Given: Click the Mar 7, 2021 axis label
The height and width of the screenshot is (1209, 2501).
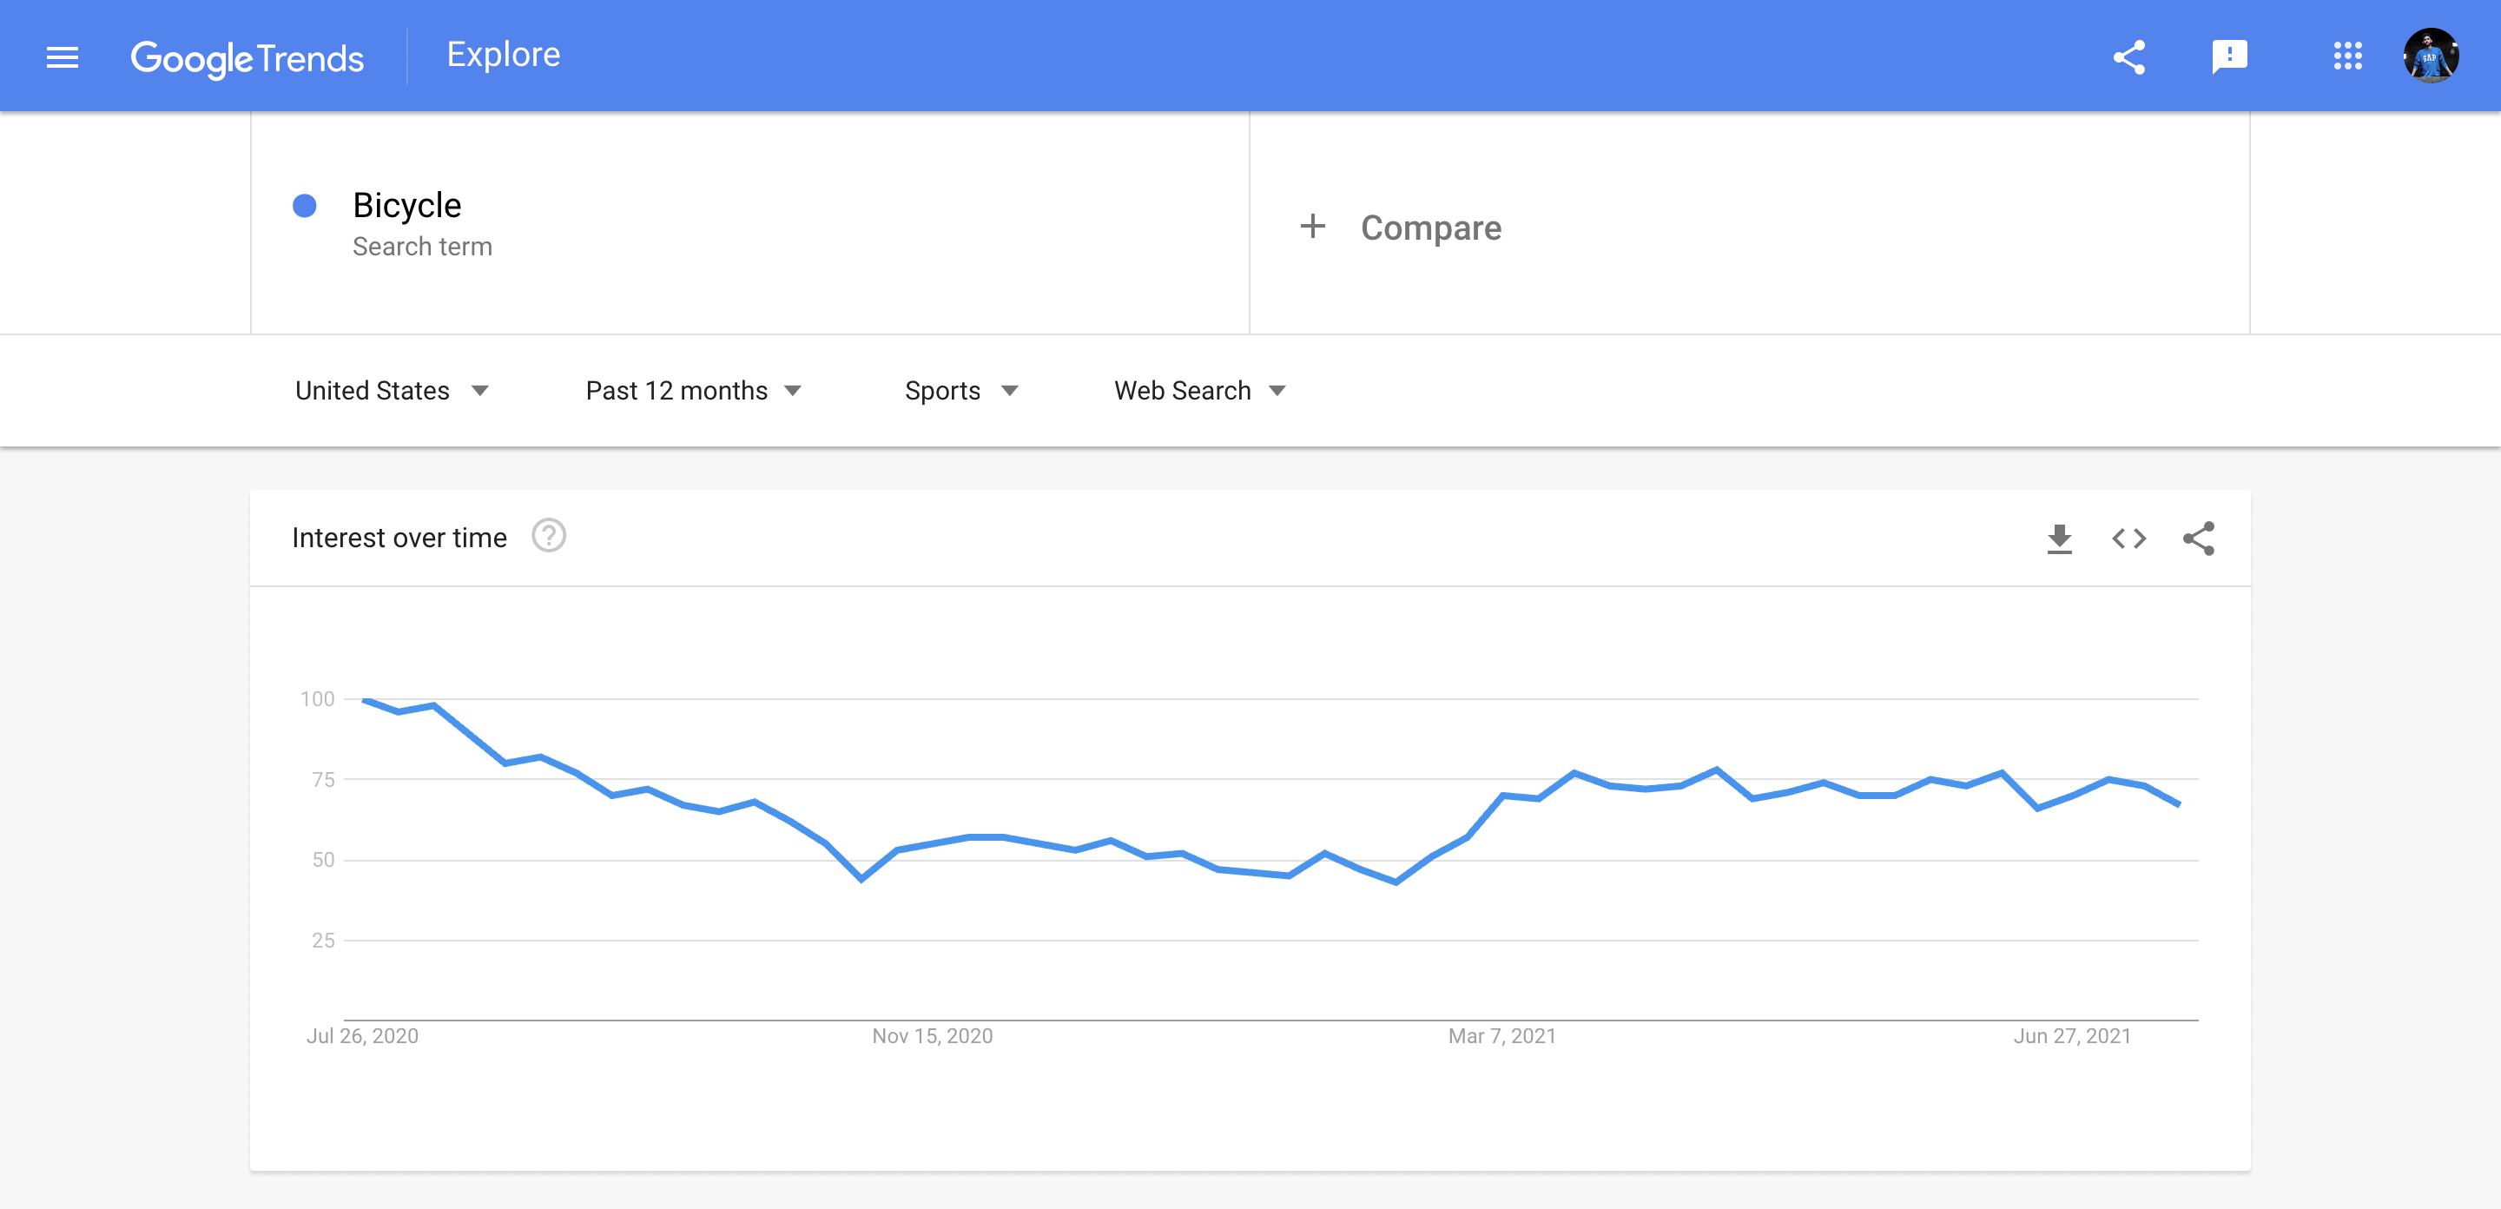Looking at the screenshot, I should tap(1501, 1035).
